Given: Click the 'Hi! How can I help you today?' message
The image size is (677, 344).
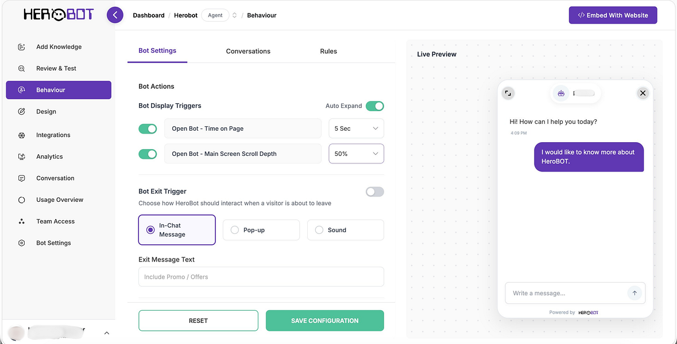Looking at the screenshot, I should click(x=553, y=122).
